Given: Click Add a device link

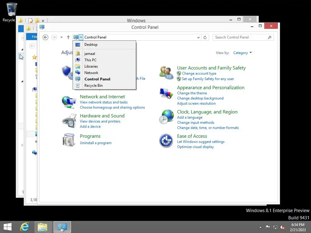Looking at the screenshot, I should (90, 127).
